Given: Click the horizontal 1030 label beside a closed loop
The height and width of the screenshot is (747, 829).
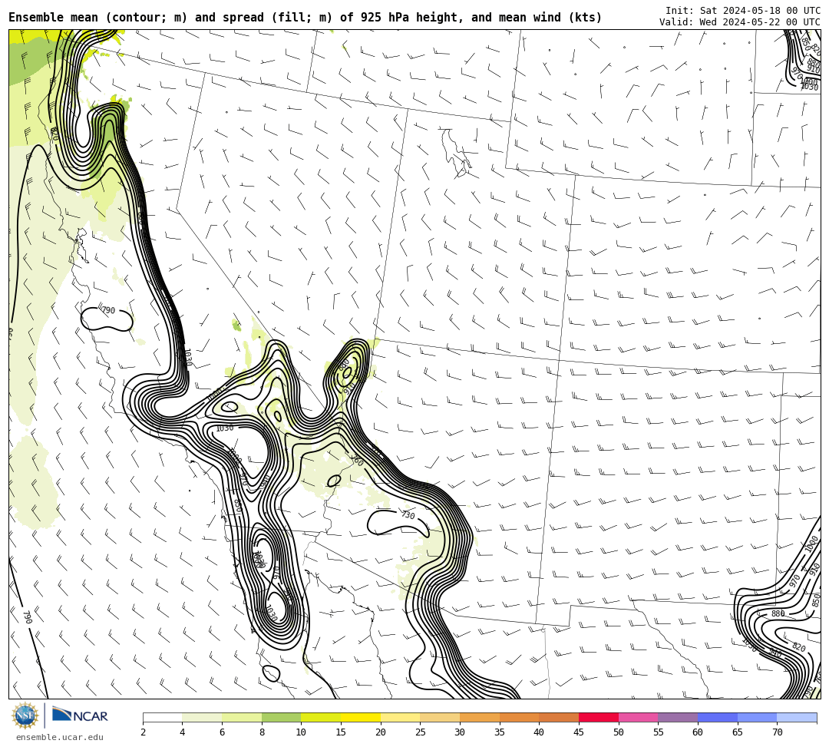Looking at the screenshot, I should [x=224, y=428].
